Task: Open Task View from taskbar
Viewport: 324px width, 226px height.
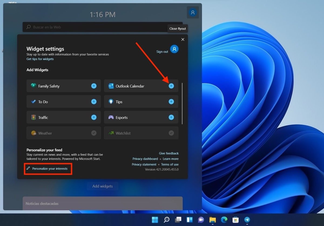Action: (178, 220)
